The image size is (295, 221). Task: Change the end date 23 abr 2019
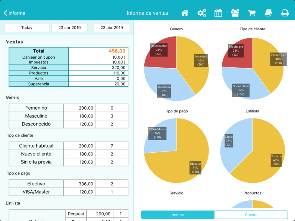112,28
